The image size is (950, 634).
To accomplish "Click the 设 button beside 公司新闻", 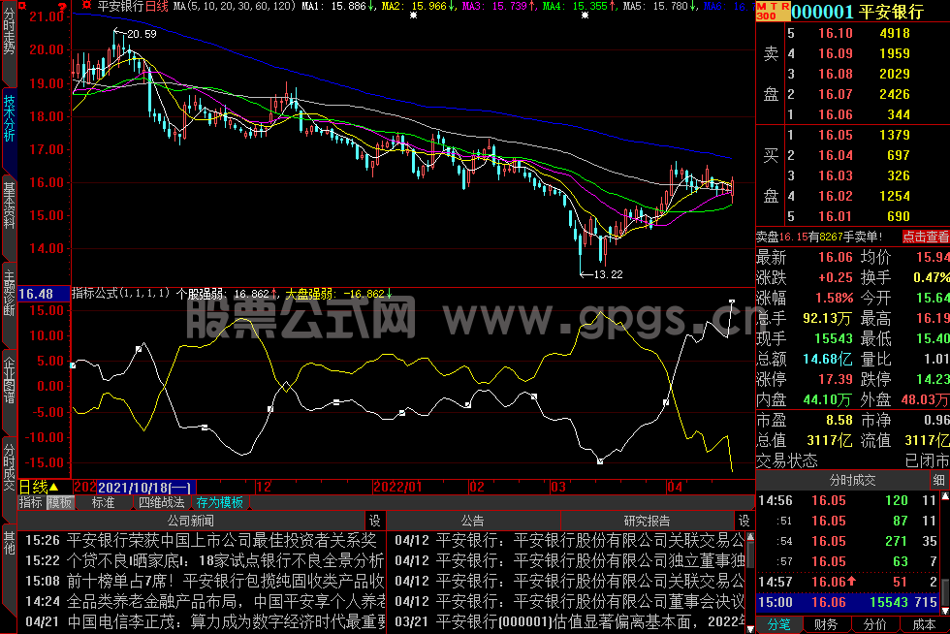I will tap(375, 521).
